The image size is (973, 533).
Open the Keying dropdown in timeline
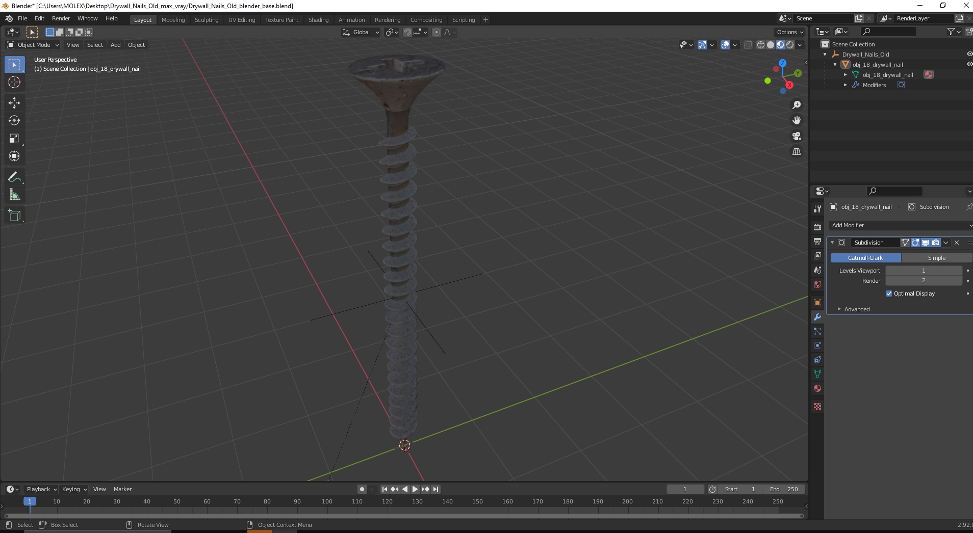pos(74,489)
